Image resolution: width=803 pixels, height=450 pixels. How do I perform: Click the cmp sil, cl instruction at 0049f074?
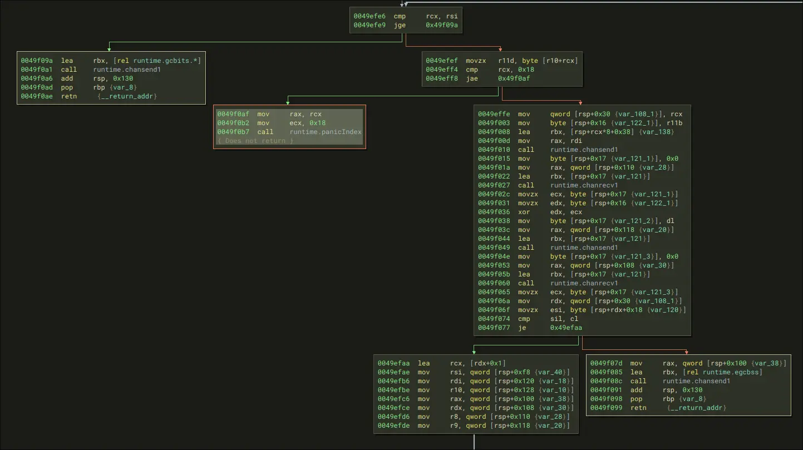pos(525,319)
